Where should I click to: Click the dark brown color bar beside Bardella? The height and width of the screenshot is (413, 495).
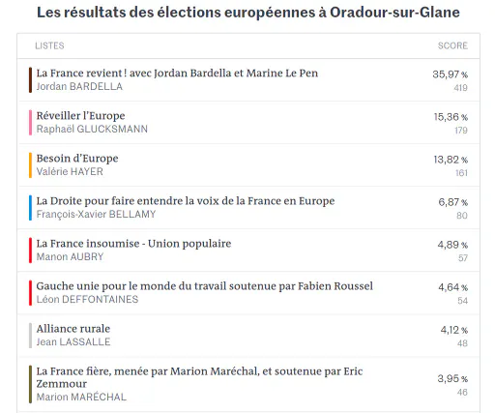coord(30,80)
